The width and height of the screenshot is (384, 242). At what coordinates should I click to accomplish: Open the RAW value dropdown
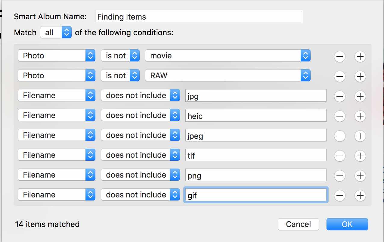(228, 76)
